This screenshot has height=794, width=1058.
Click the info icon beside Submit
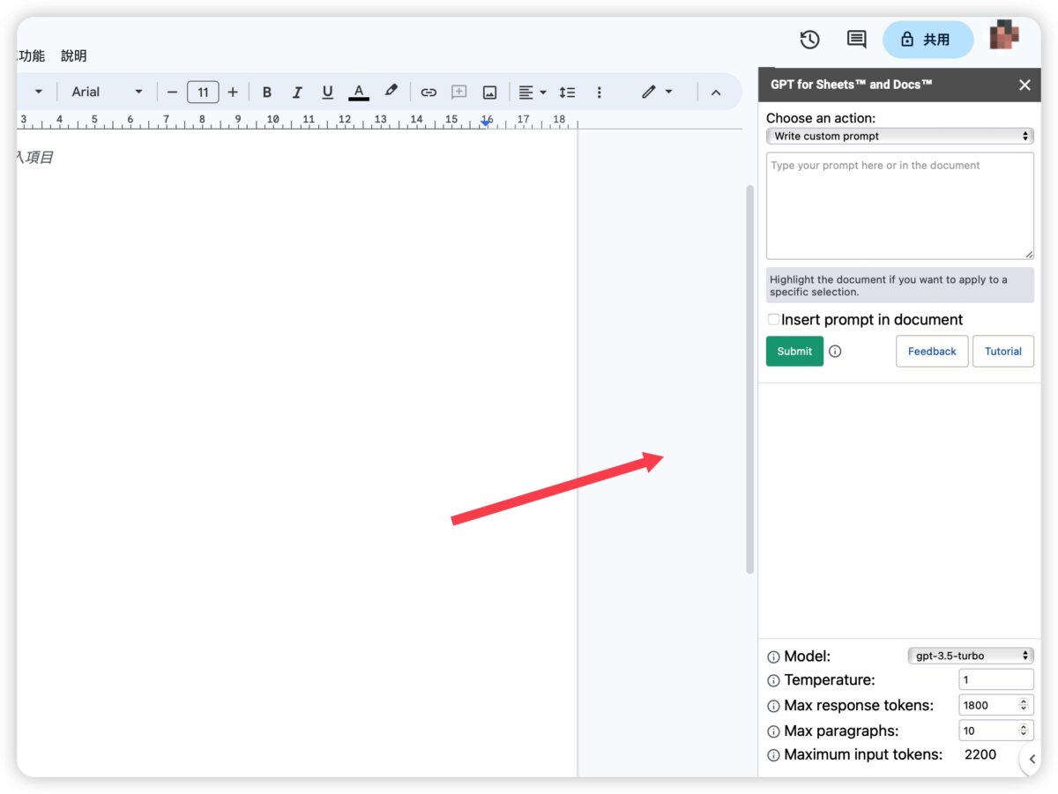coord(835,351)
